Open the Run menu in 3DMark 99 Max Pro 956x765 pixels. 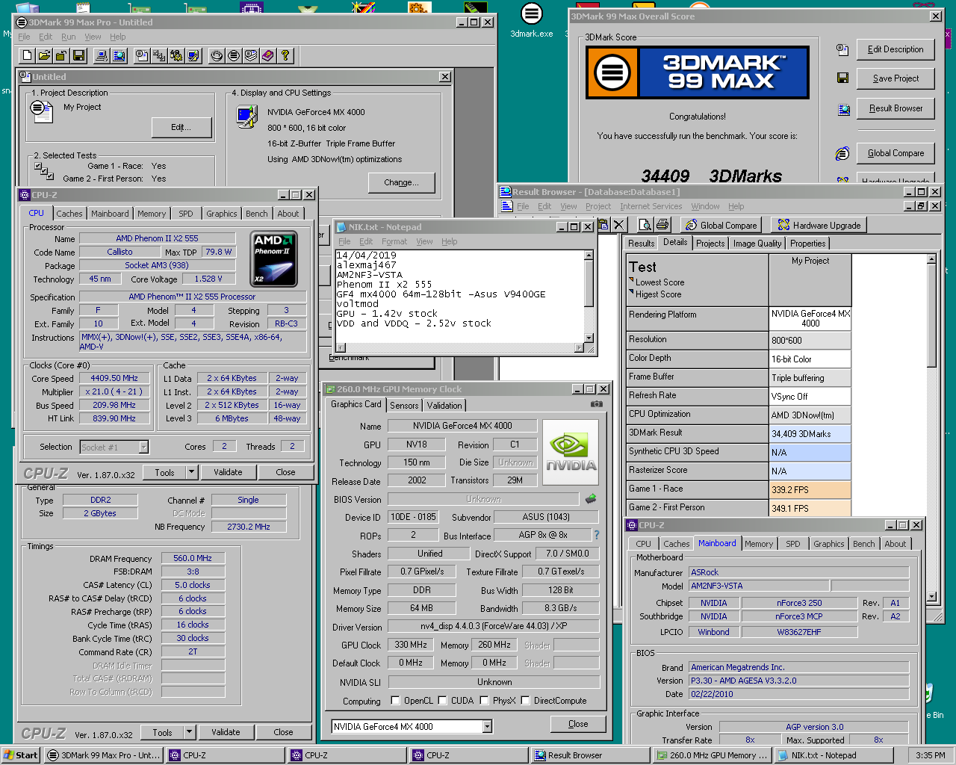(x=68, y=37)
